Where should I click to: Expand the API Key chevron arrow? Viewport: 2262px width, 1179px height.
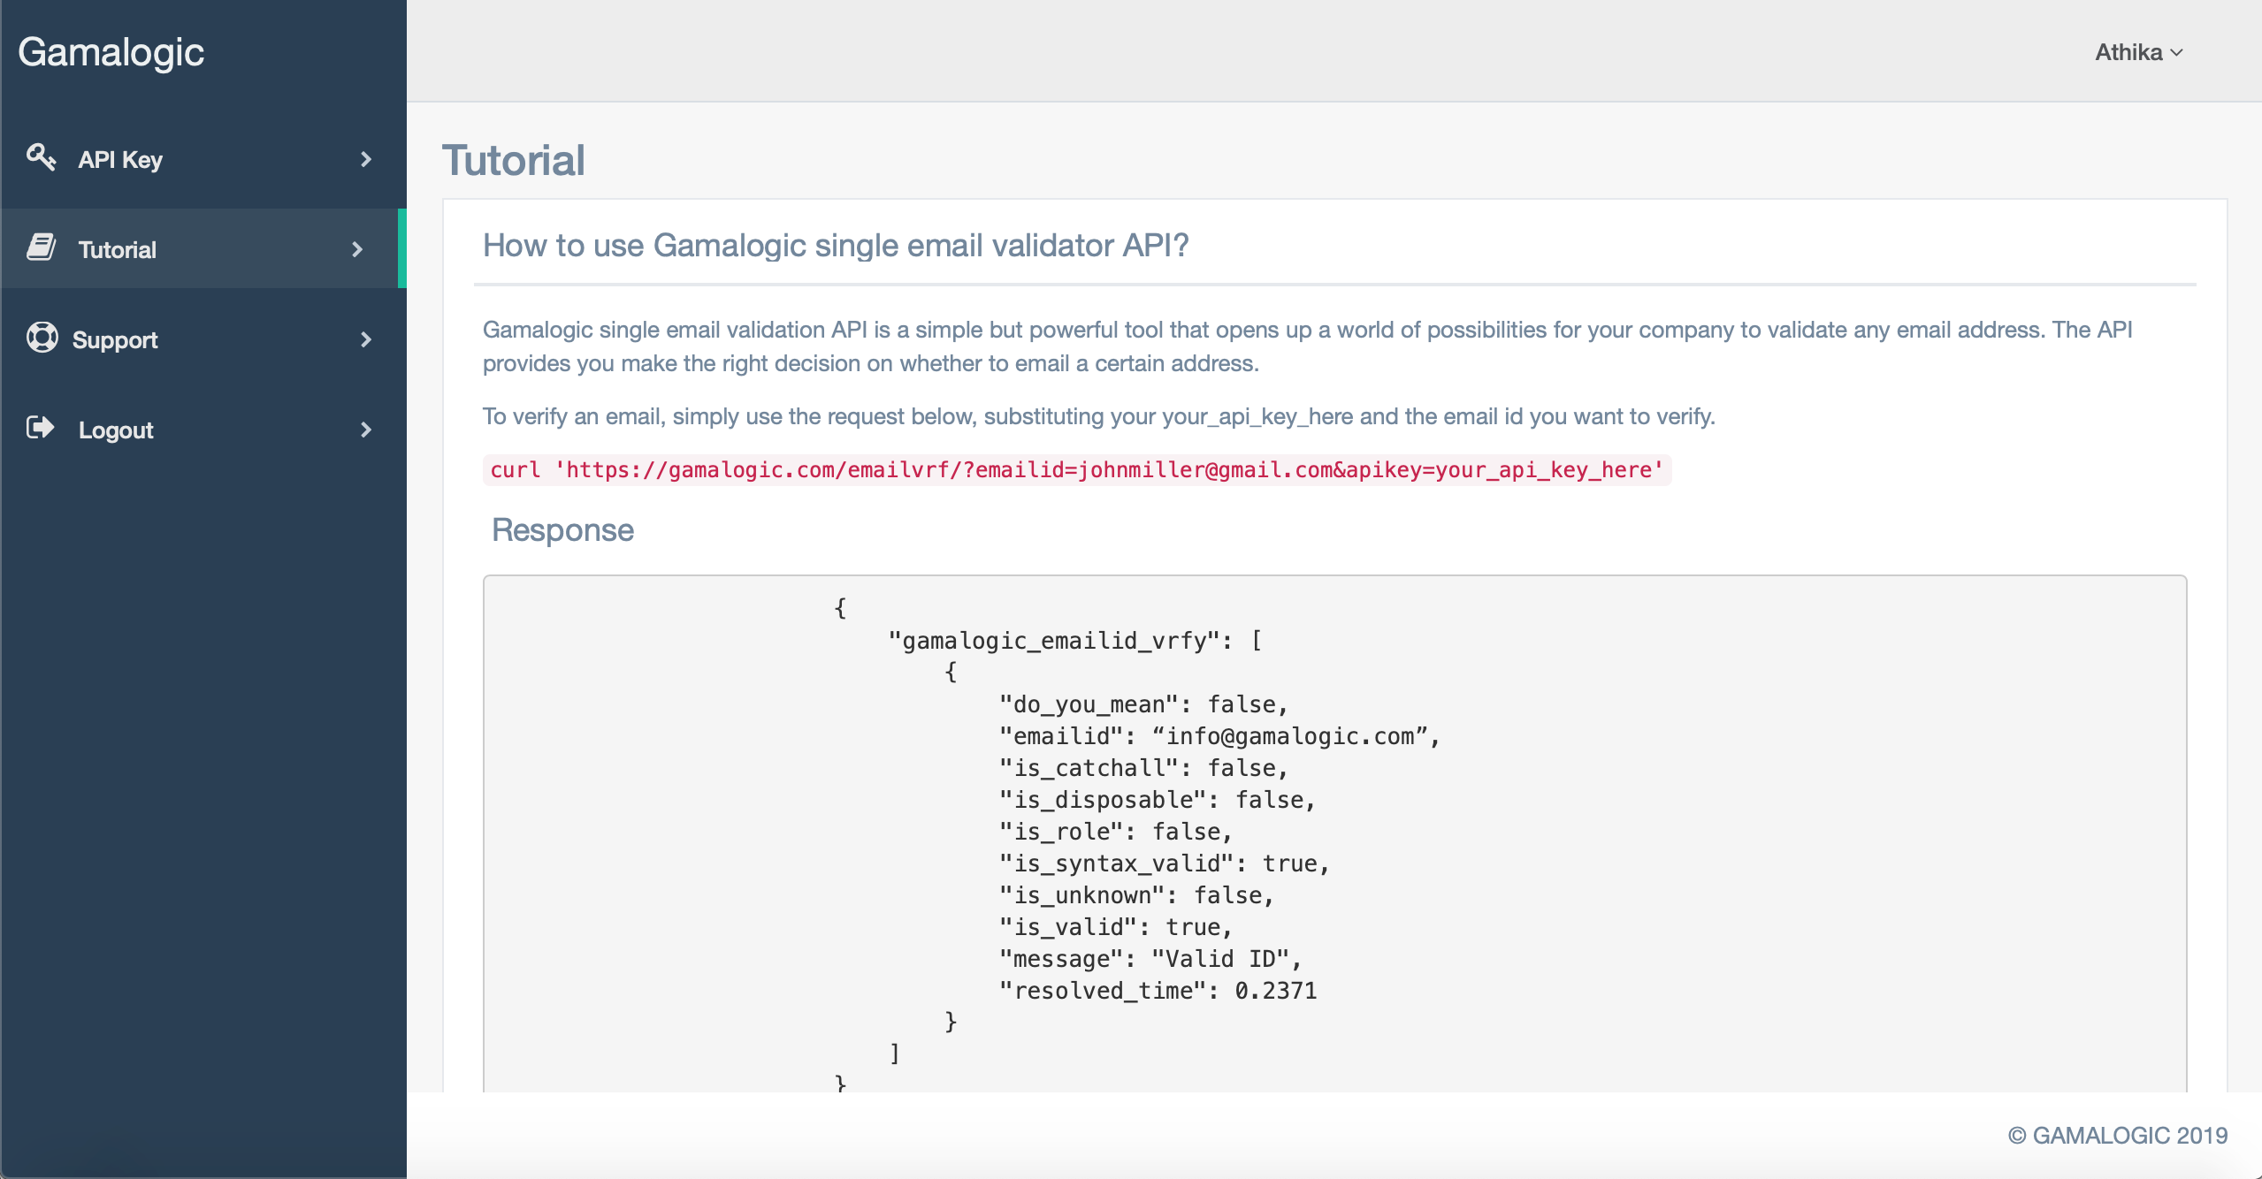tap(366, 160)
